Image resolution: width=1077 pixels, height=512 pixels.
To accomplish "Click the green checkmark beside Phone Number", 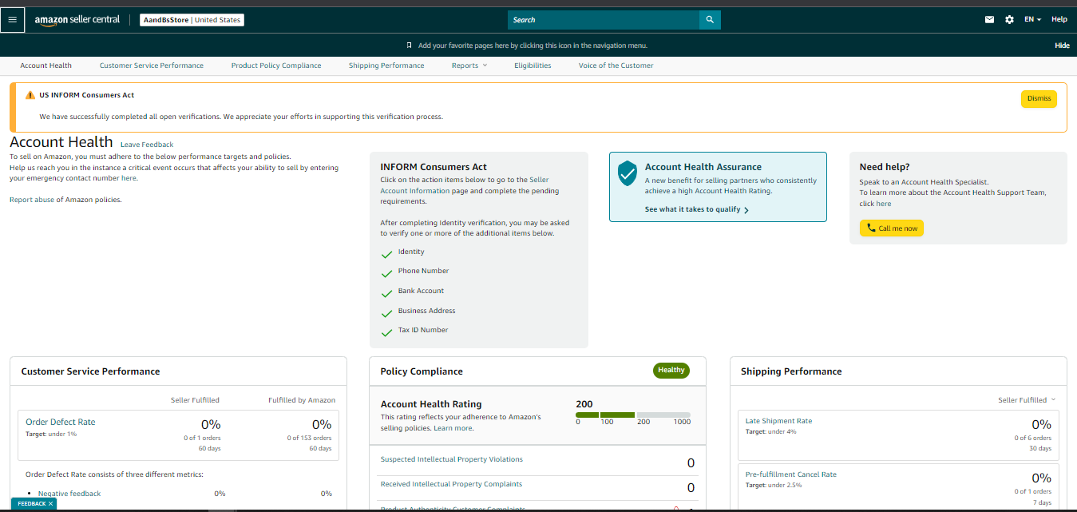I will pos(387,273).
